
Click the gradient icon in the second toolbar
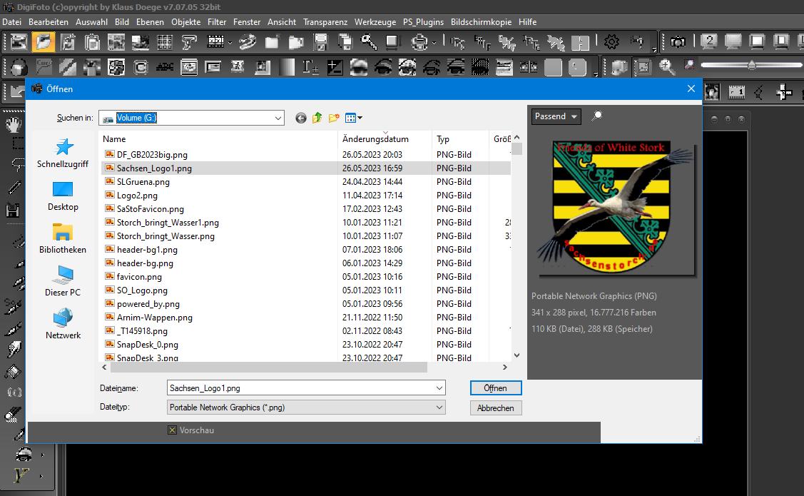pos(287,66)
